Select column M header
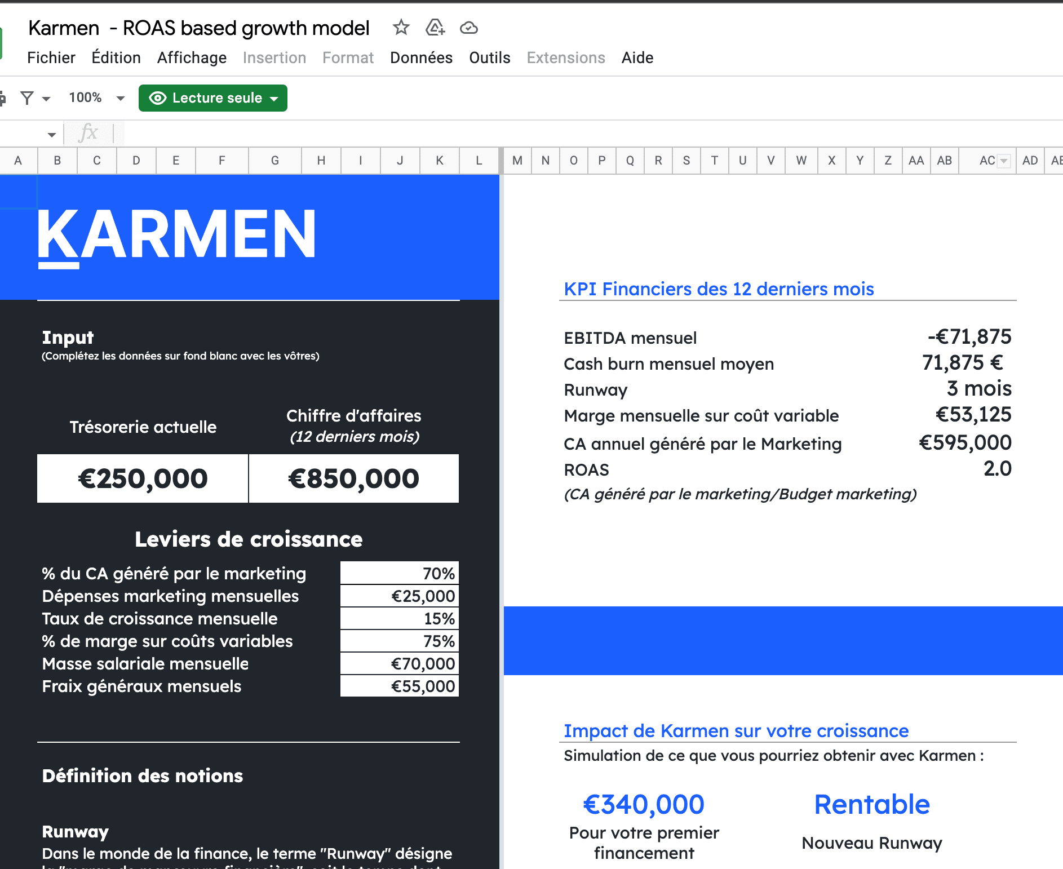1063x869 pixels. [517, 161]
